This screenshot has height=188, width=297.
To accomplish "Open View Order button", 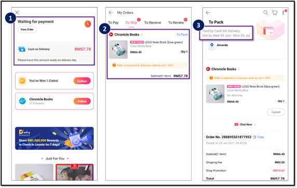I will coord(27,30).
